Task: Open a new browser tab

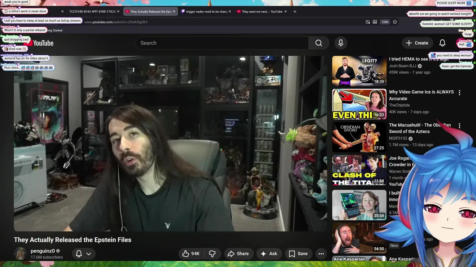Action: point(295,11)
